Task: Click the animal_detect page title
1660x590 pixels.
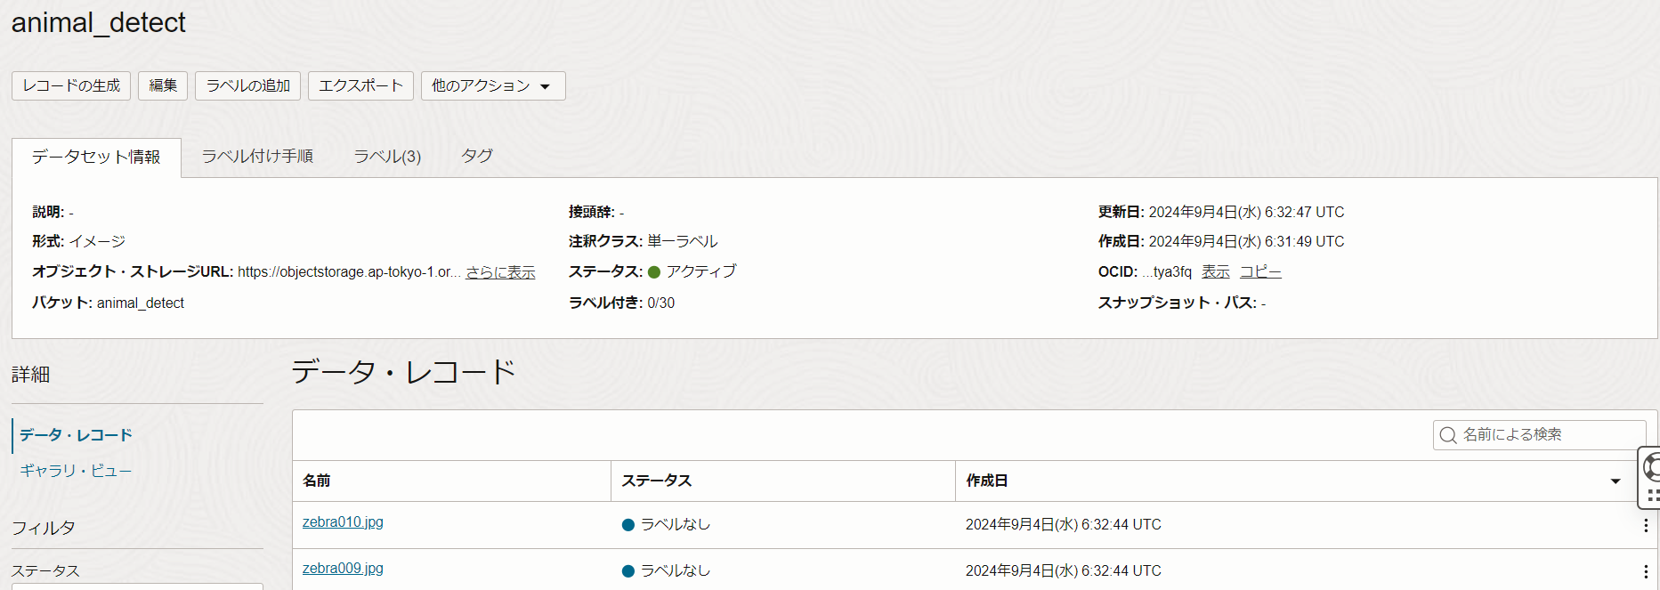Action: pos(99,22)
